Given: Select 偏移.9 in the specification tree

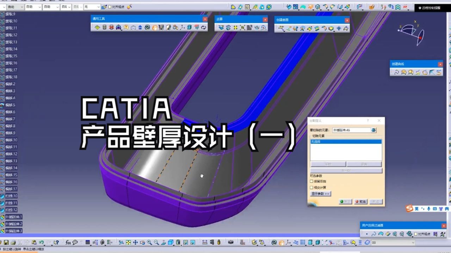Looking at the screenshot, I should (10, 133).
